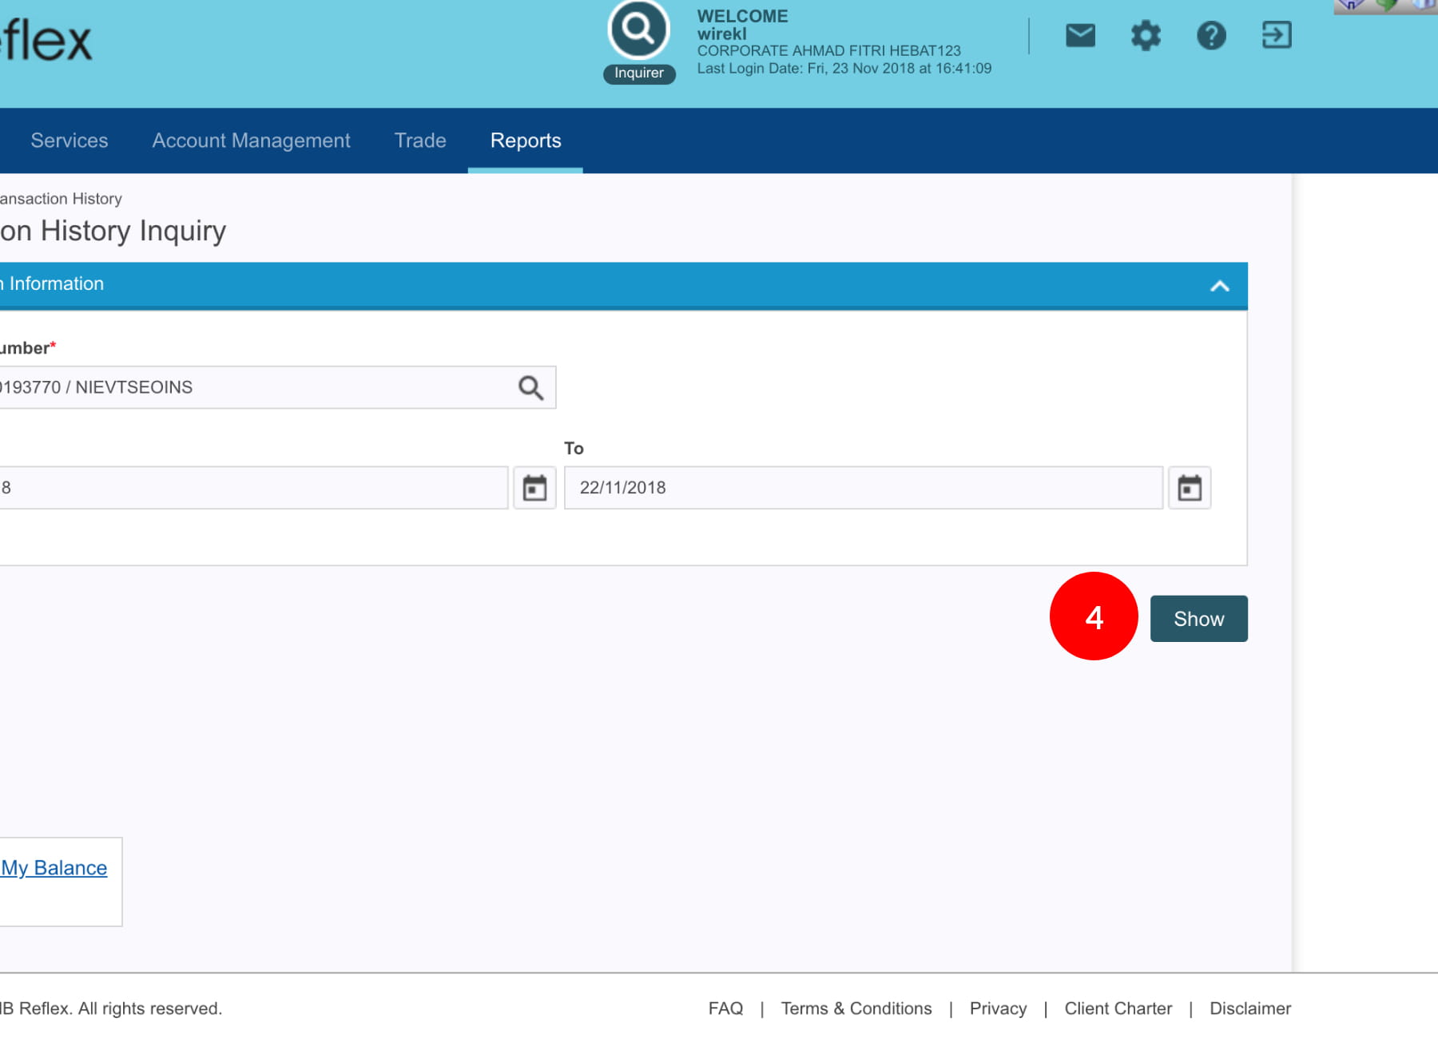Click the To date input field
This screenshot has width=1438, height=1054.
(x=863, y=488)
